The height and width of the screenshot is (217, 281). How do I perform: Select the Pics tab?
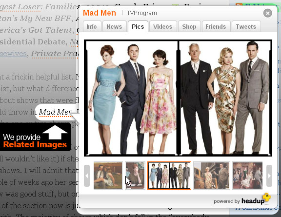138,26
